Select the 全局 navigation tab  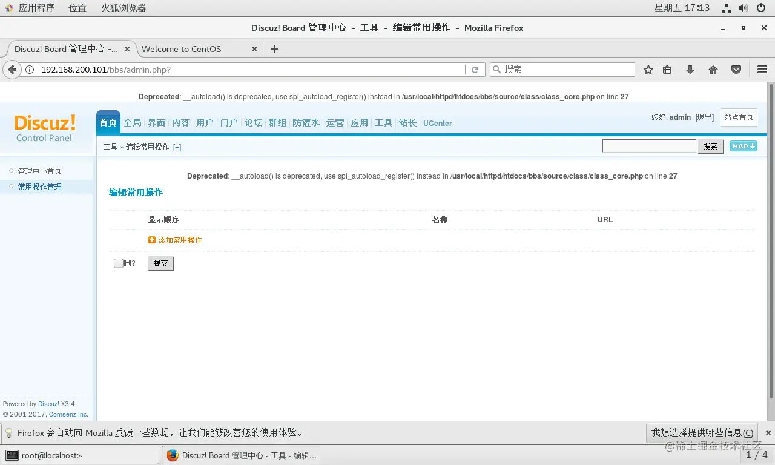[x=132, y=123]
